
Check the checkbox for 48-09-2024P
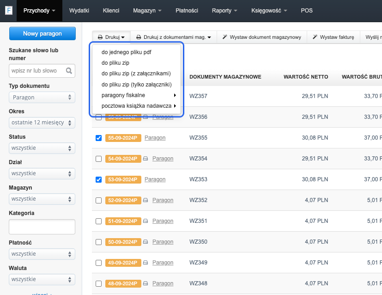pyautogui.click(x=98, y=284)
